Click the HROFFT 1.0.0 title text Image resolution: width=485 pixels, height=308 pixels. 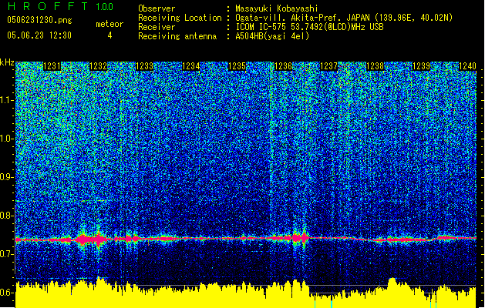tap(60, 6)
